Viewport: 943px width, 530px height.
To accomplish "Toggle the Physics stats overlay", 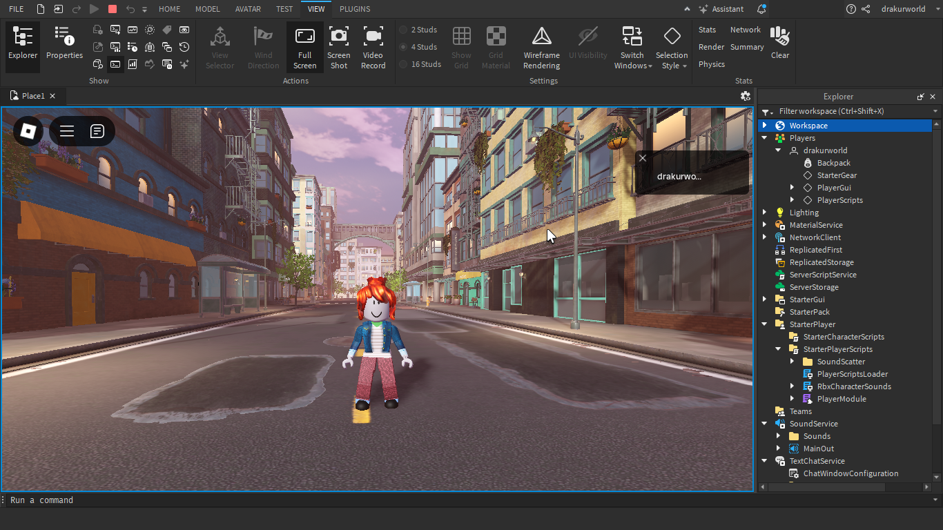I will click(712, 64).
